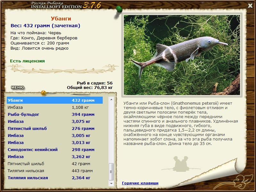This screenshot has height=192, width=256.
Task: Click the Общий вес: 76,83 кг total
Action: click(x=90, y=87)
